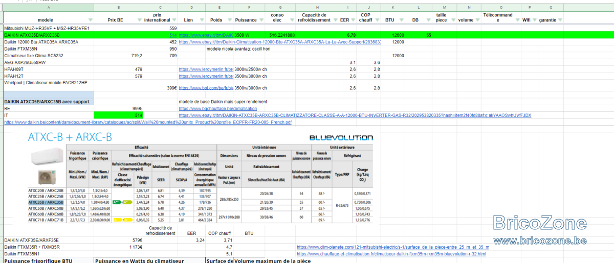The height and width of the screenshot is (263, 614).
Task: Select the Climatiseur fixe Qlima SC5232 cell
Action: point(49,55)
